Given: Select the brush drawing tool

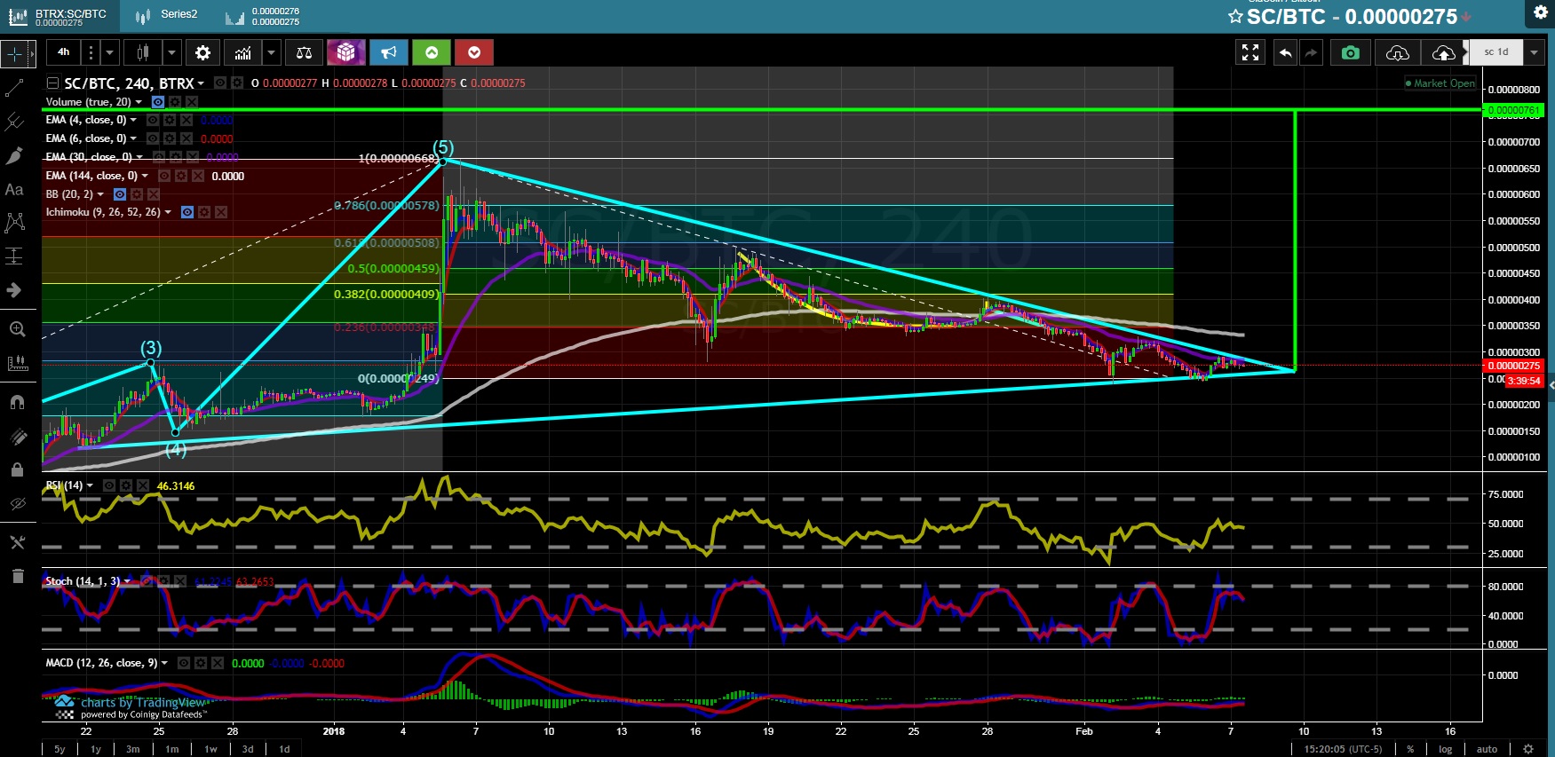Looking at the screenshot, I should 14,155.
